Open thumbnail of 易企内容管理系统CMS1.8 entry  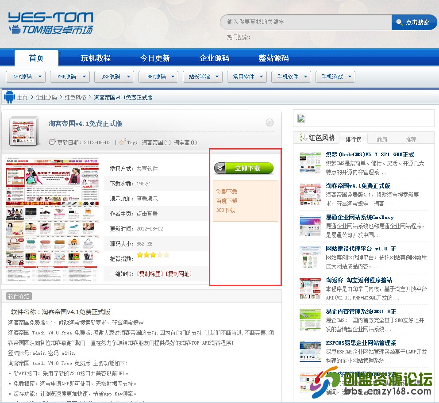click(x=310, y=320)
